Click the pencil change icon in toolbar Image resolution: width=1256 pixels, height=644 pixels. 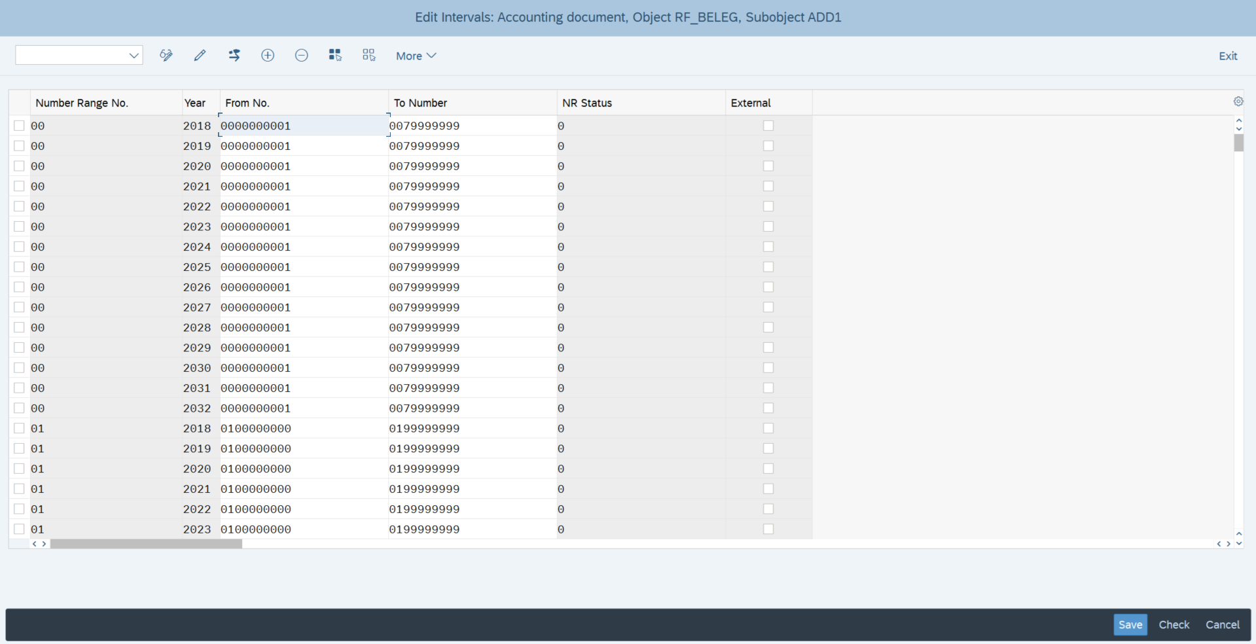[x=200, y=56]
